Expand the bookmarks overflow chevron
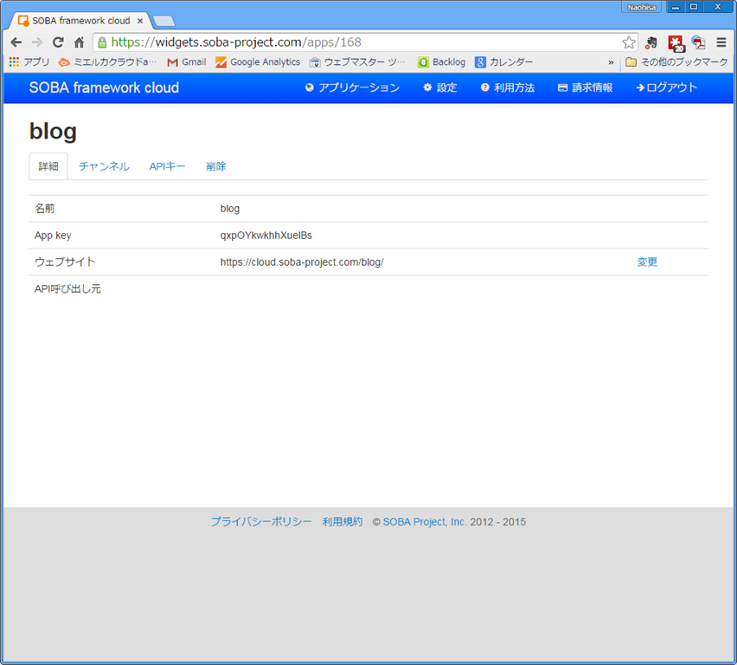Screen dimensions: 737x665 tap(611, 62)
